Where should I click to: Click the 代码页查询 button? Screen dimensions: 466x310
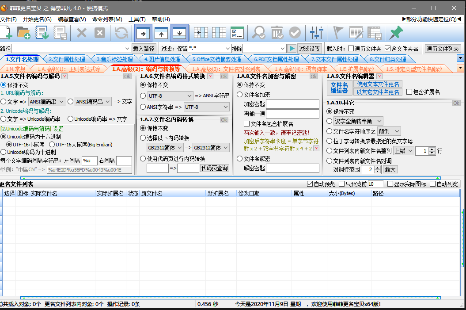tap(215, 168)
